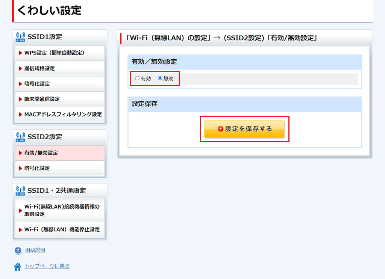Click the SSID1・2共通設定 router icon
This screenshot has width=385, height=279.
click(20, 190)
